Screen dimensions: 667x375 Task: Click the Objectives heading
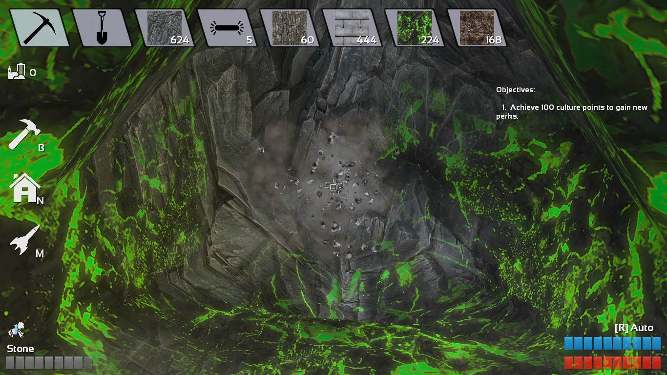(515, 90)
